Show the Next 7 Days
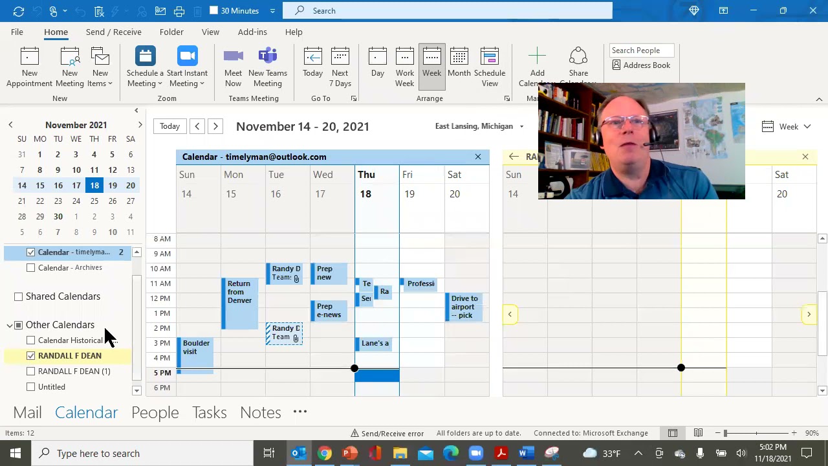This screenshot has height=466, width=828. [340, 67]
